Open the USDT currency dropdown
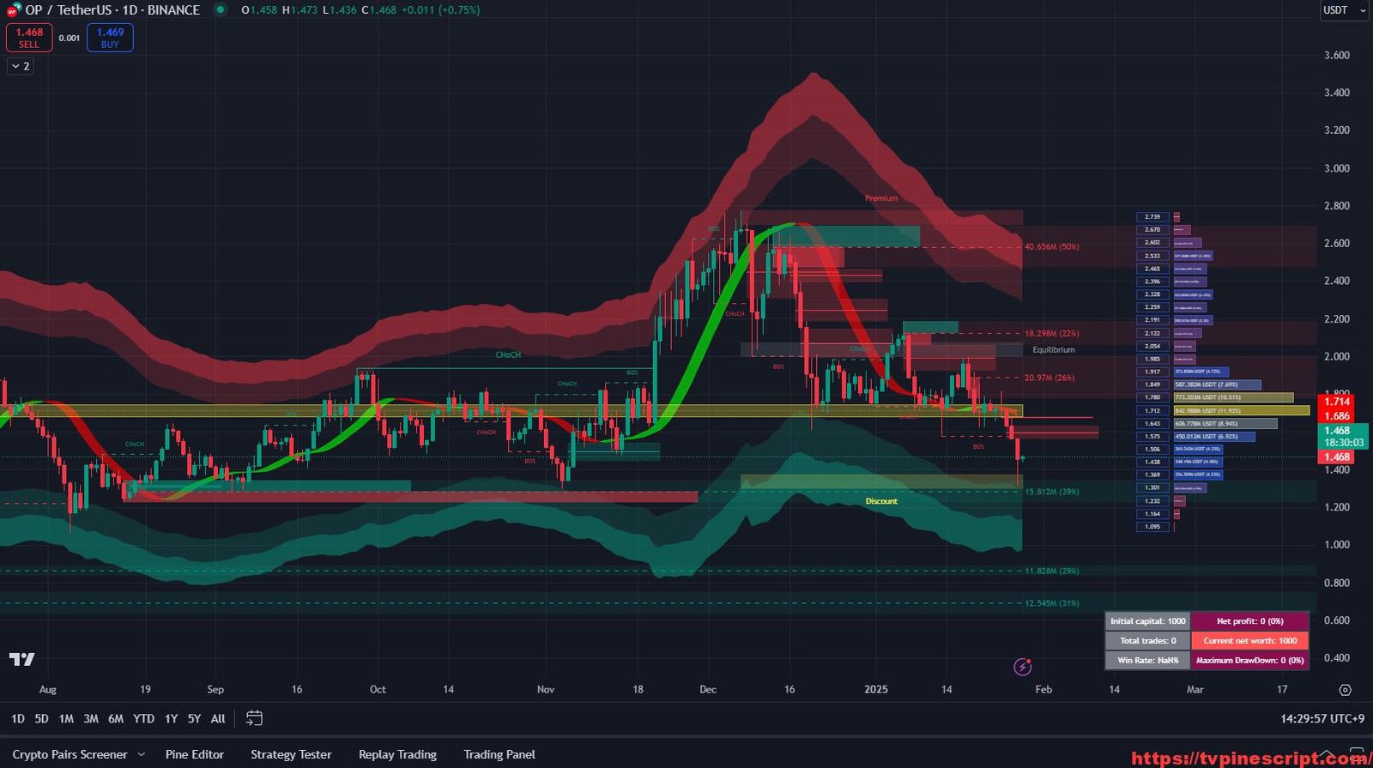The image size is (1373, 768). tap(1343, 10)
